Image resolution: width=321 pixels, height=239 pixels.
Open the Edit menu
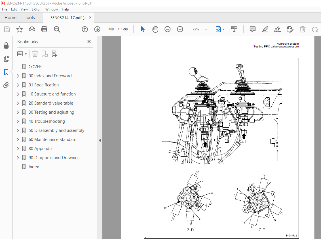pyautogui.click(x=14, y=9)
